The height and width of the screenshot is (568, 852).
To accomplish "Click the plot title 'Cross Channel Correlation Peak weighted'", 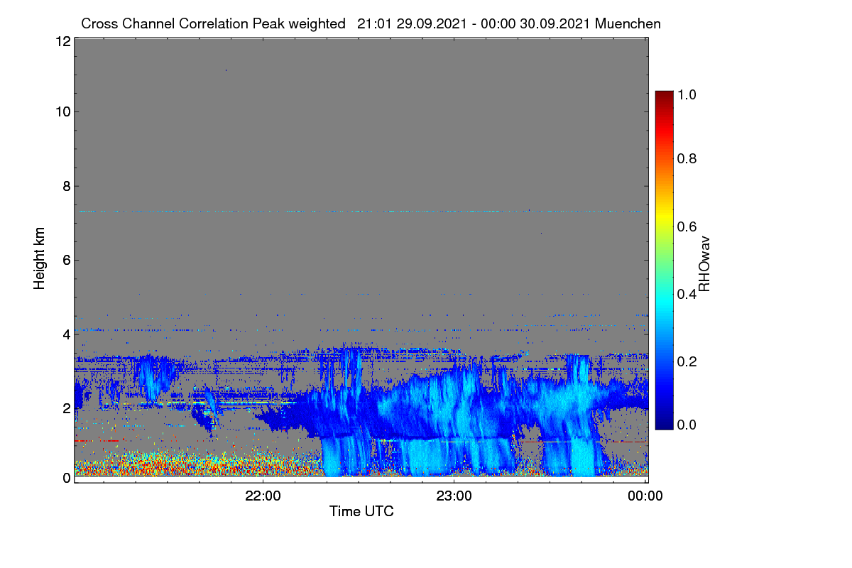I will tap(213, 23).
